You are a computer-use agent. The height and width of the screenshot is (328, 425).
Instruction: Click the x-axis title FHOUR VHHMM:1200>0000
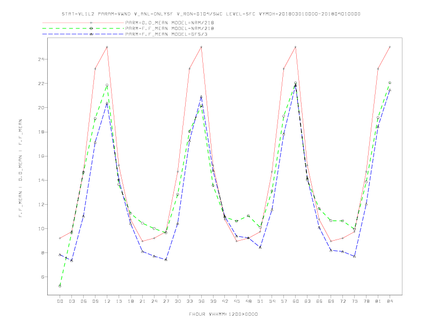[x=223, y=314]
